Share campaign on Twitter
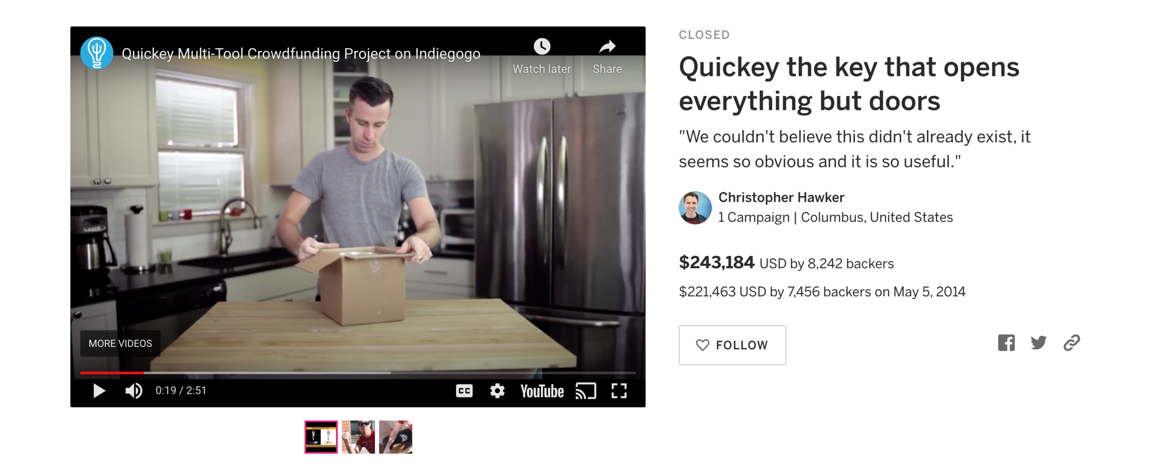The width and height of the screenshot is (1153, 476). pos(1039,343)
